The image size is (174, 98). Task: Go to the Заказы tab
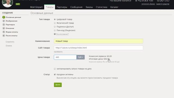pos(89,7)
